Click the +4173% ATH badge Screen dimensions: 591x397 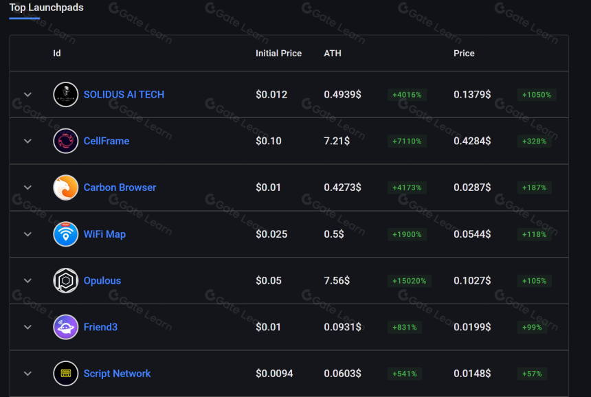click(x=407, y=188)
